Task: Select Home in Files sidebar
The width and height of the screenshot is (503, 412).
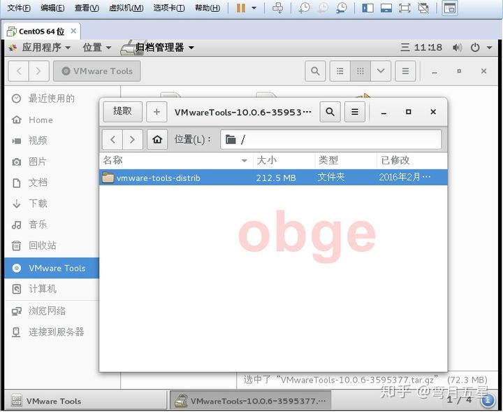Action: [52, 120]
